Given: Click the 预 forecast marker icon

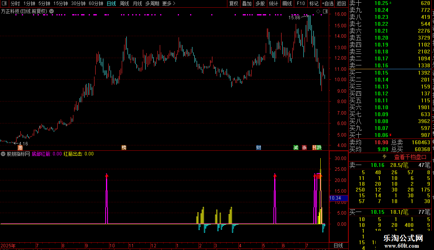Looking at the screenshot, I should point(315,147).
